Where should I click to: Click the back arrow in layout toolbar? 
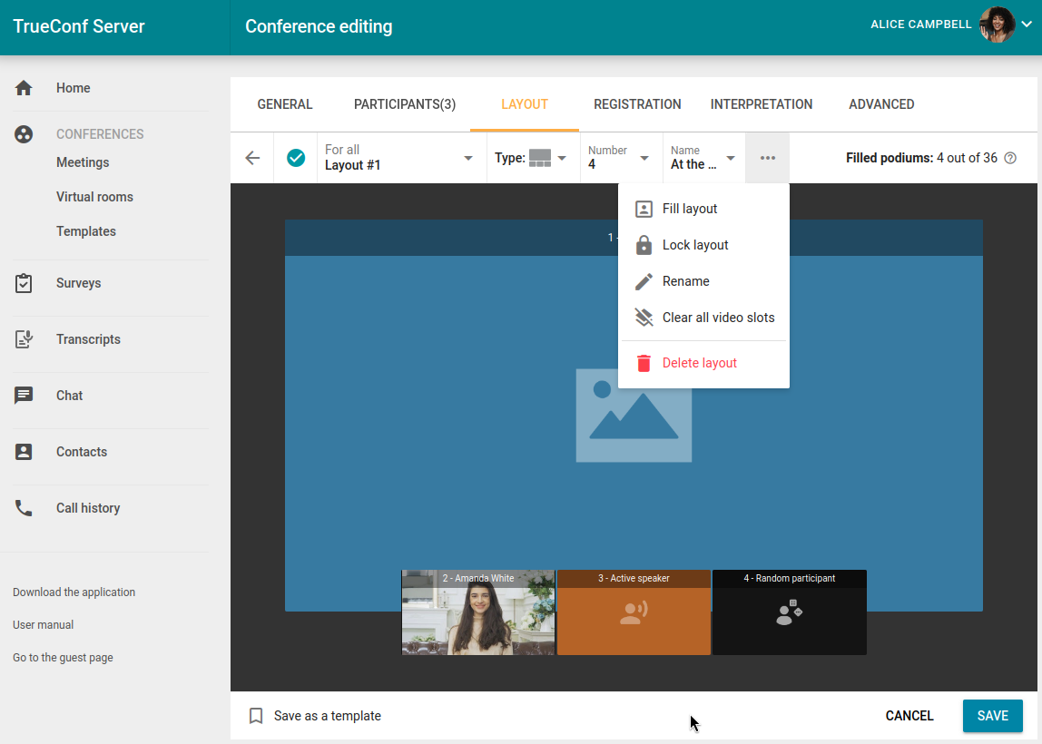[x=252, y=158]
